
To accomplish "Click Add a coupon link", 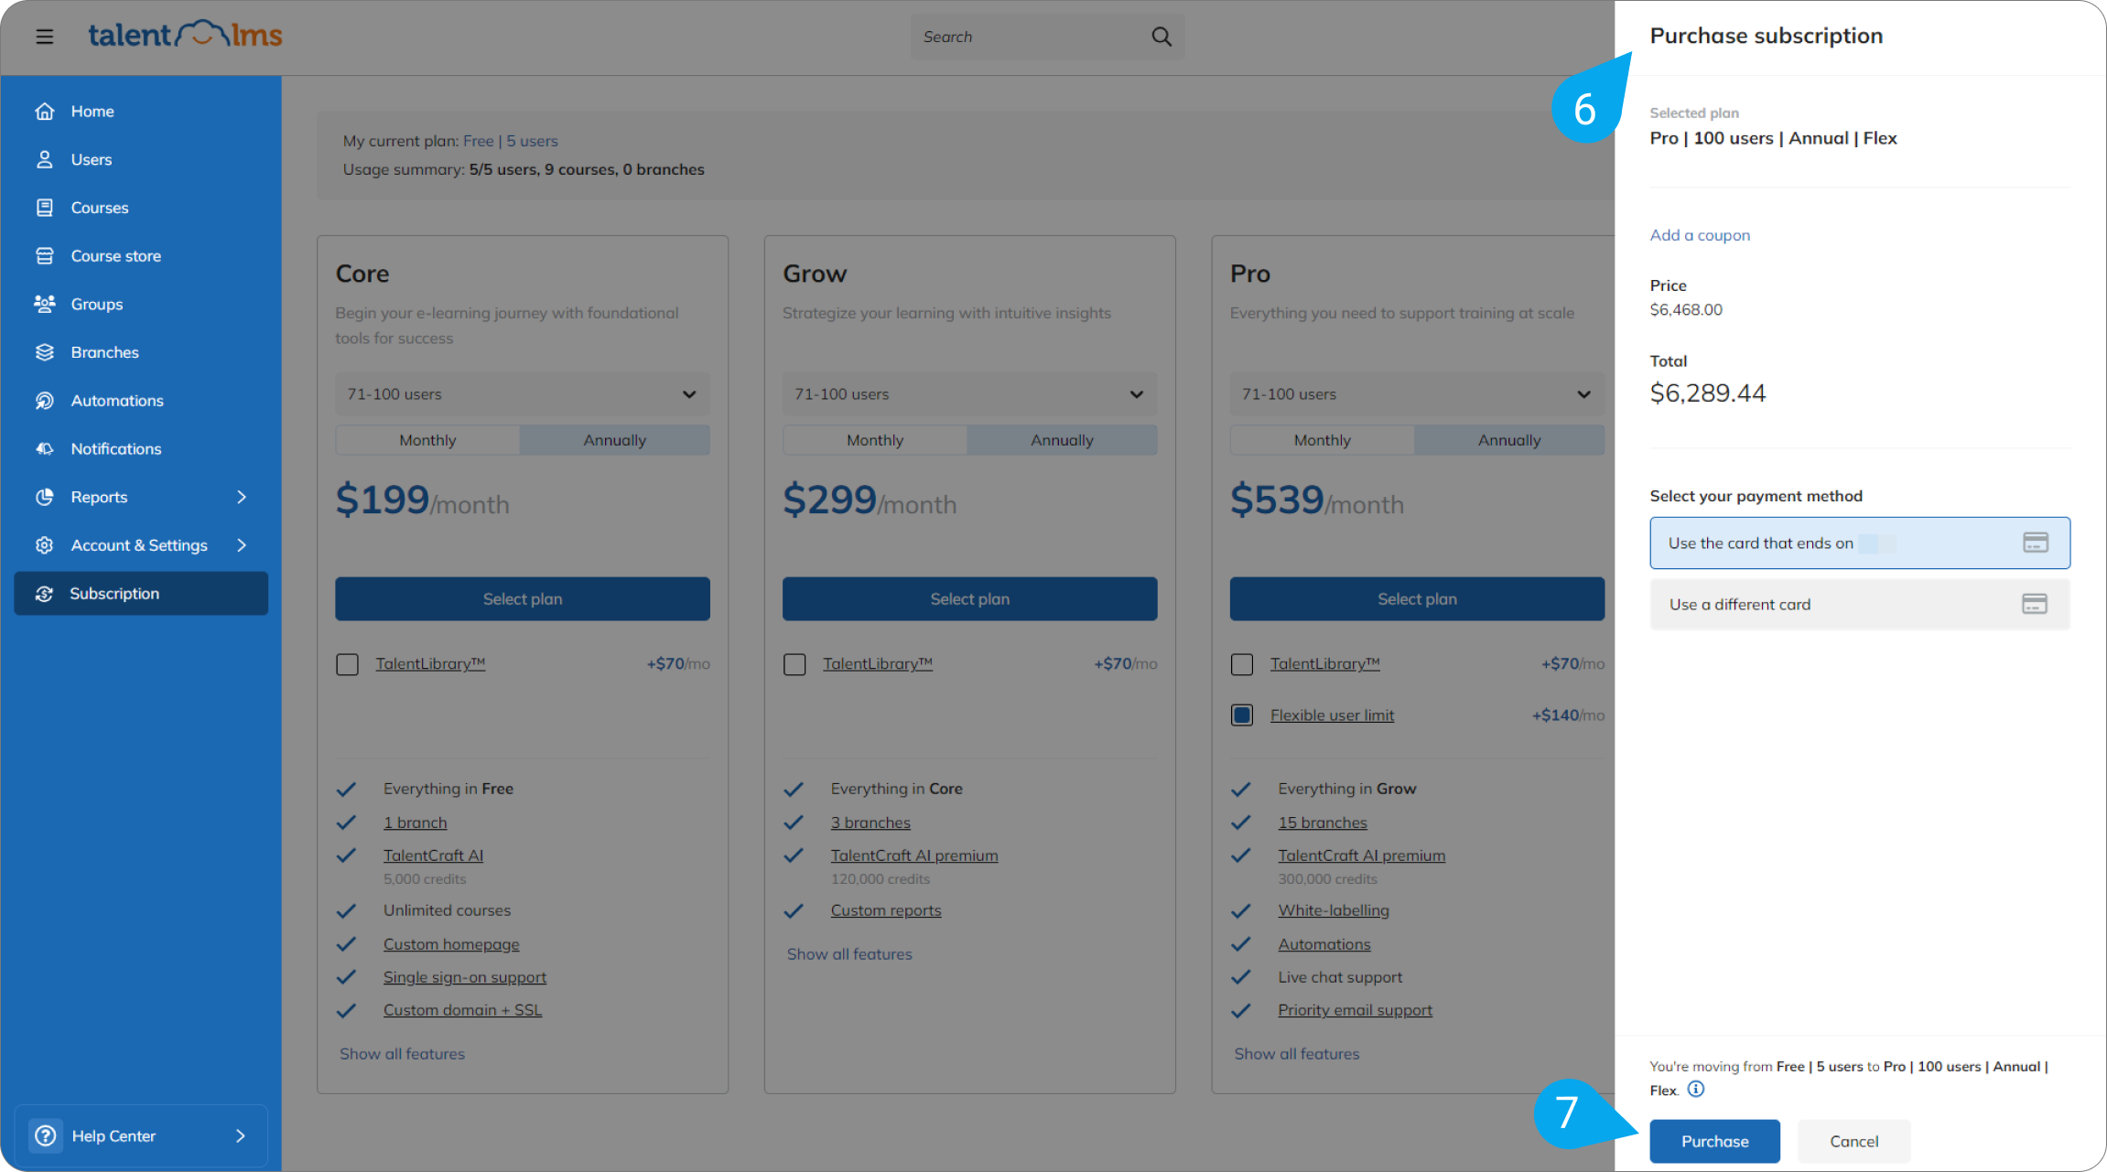I will (1700, 235).
